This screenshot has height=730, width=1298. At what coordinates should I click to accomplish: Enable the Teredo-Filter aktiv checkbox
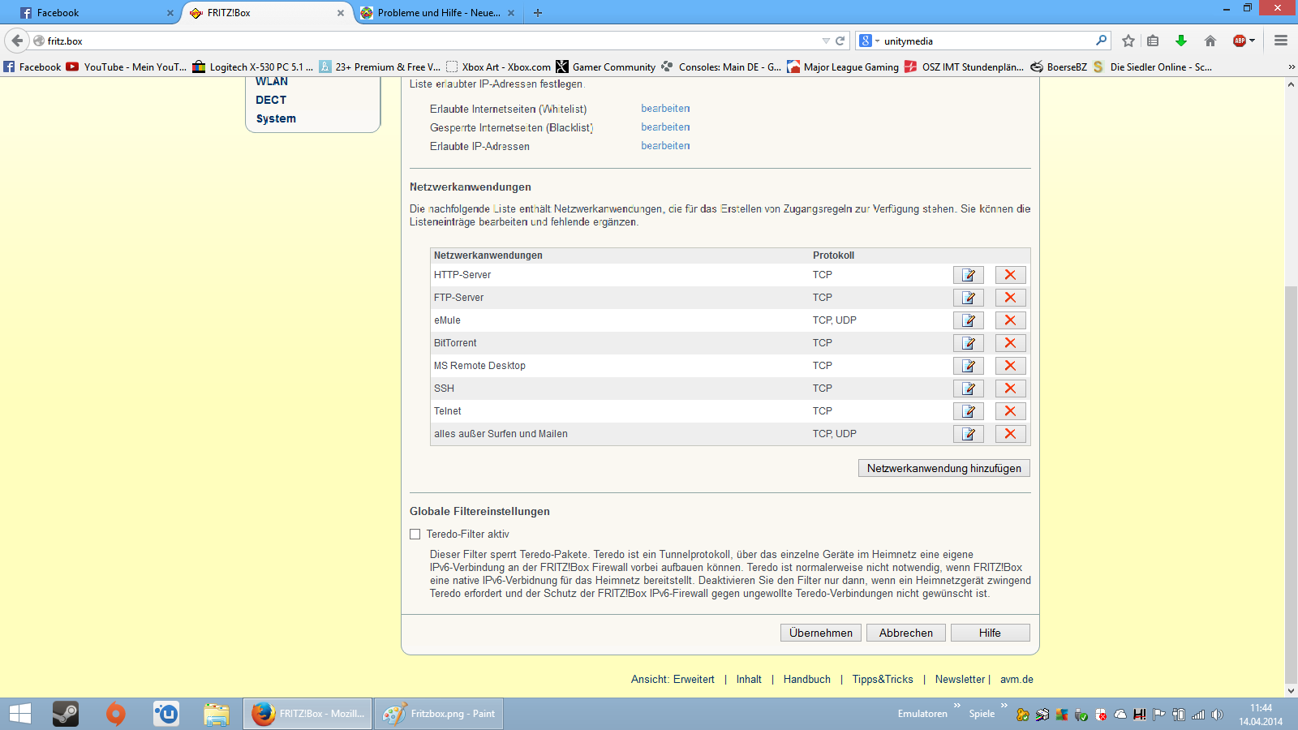tap(415, 535)
